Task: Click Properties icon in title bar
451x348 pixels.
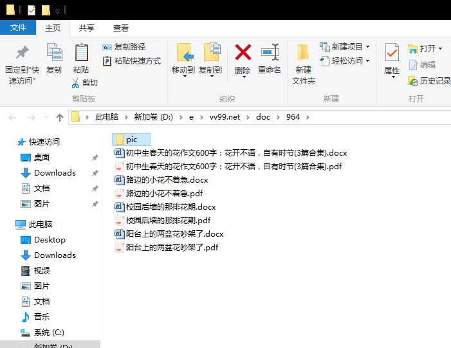Action: click(32, 10)
